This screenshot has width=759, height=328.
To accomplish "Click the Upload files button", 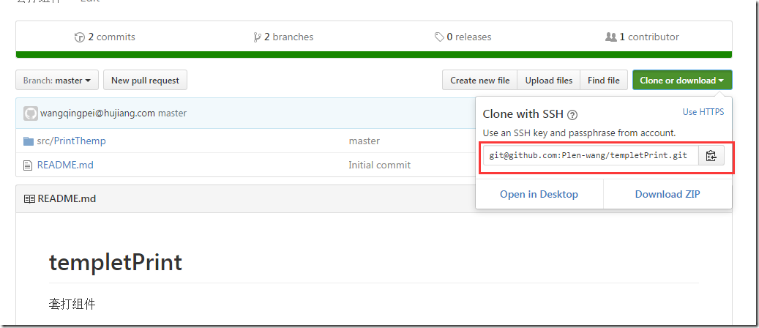I will point(548,80).
